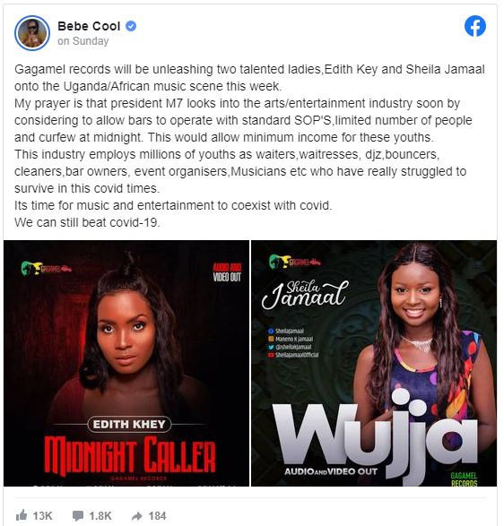This screenshot has width=504, height=526.
Task: Click the 13K likes count
Action: (43, 515)
